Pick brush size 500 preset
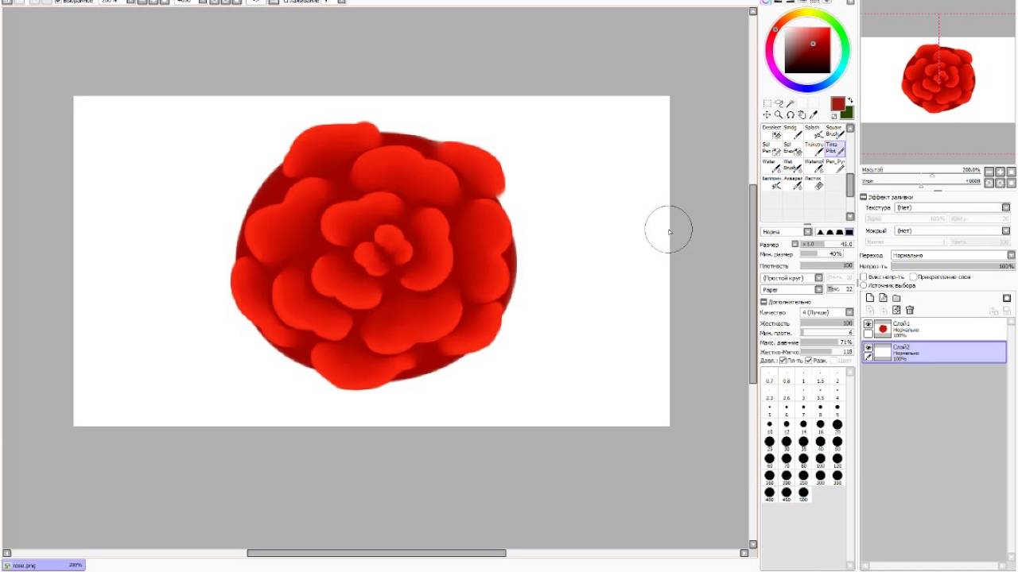Image resolution: width=1018 pixels, height=572 pixels. 803,493
